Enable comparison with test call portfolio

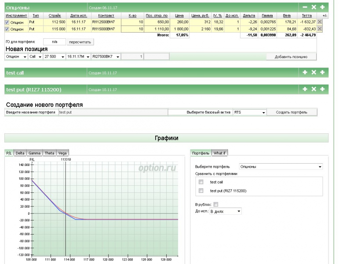[x=201, y=182]
